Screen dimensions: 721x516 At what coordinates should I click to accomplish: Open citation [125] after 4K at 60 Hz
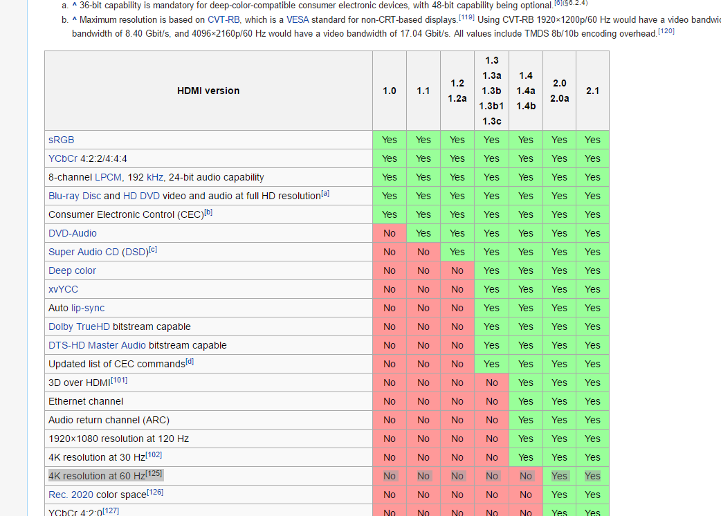154,474
